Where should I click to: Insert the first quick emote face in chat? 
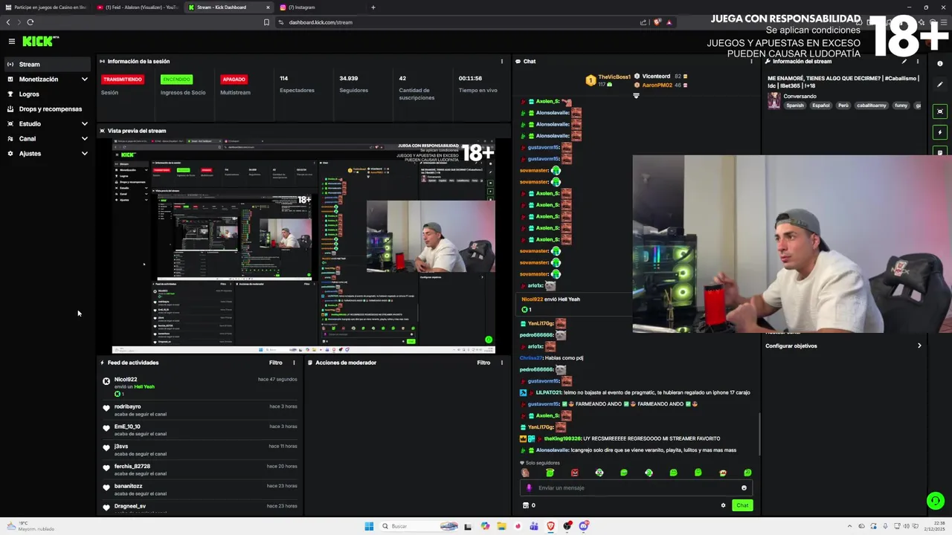(526, 473)
